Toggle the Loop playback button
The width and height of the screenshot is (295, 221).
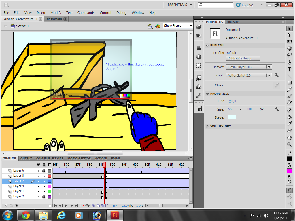pyautogui.click(x=88, y=205)
